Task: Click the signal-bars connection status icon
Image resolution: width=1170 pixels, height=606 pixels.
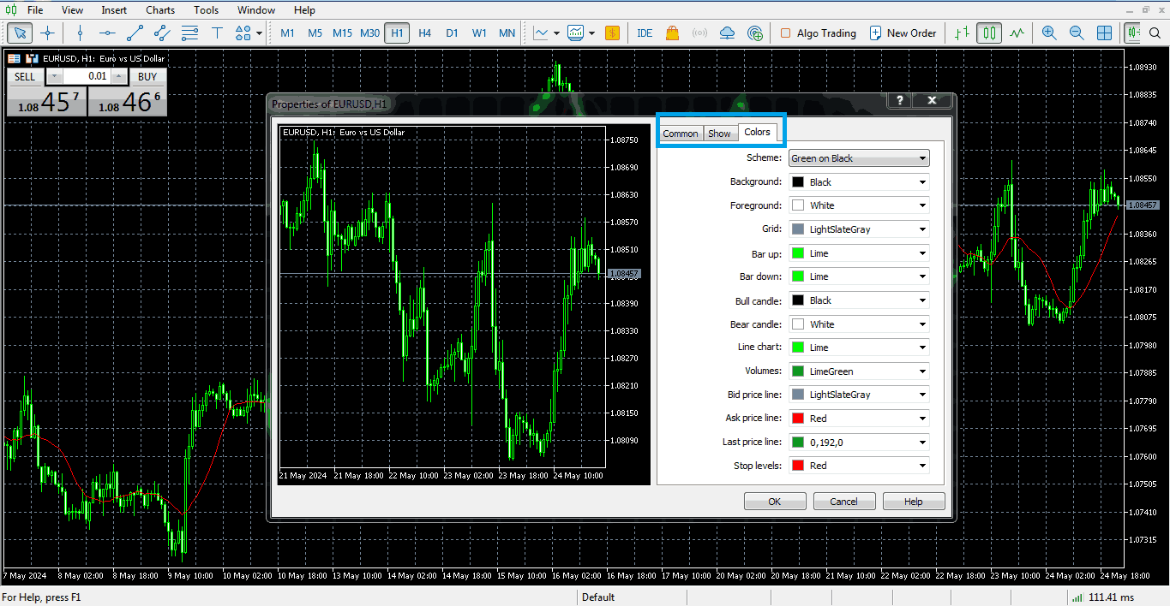Action: click(1077, 597)
